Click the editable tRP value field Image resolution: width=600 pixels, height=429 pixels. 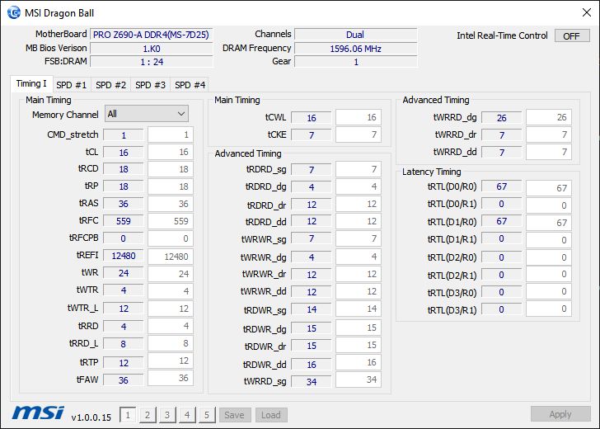tap(171, 186)
